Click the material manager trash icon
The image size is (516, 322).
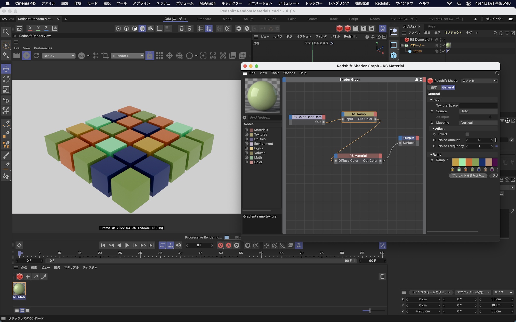tap(382, 276)
